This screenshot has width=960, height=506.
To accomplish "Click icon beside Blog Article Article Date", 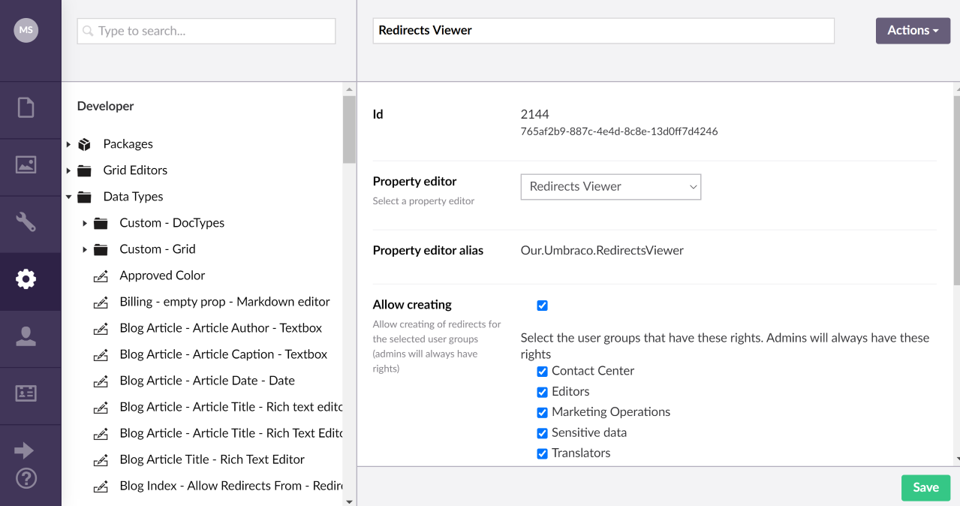I will pos(101,381).
